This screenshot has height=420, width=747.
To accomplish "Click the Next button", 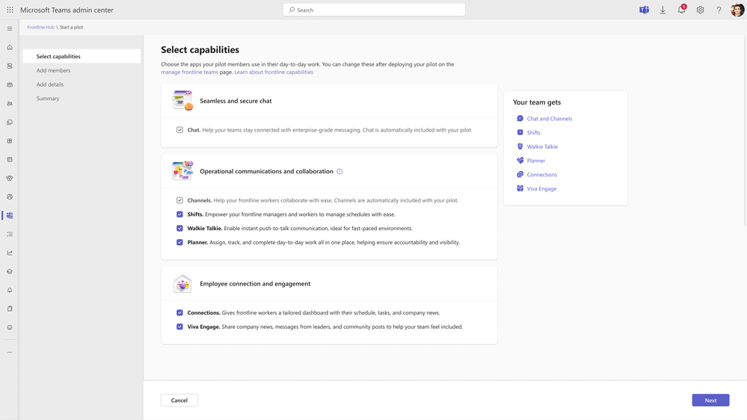I will click(710, 401).
